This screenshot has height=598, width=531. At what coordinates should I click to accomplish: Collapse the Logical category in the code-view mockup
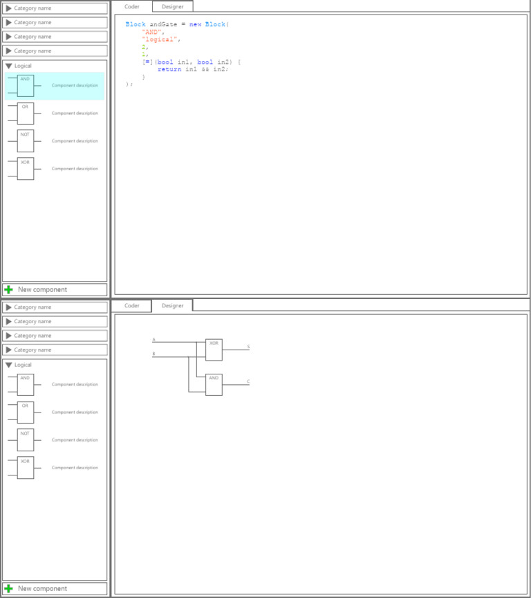(9, 66)
